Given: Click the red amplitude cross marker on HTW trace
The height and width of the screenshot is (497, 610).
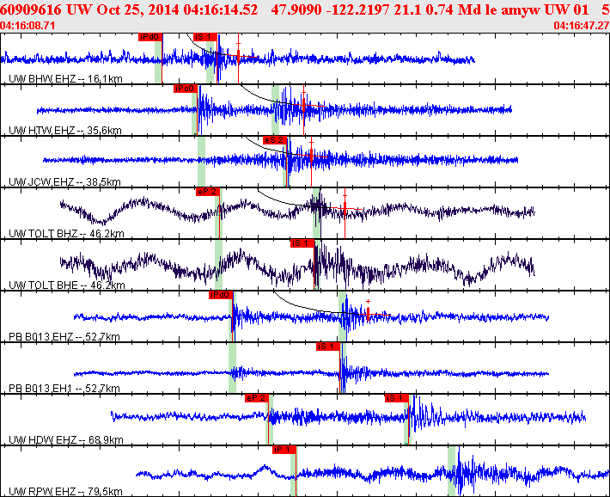Looking at the screenshot, I should pyautogui.click(x=304, y=106).
